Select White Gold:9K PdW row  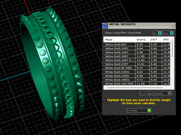tap(137, 68)
